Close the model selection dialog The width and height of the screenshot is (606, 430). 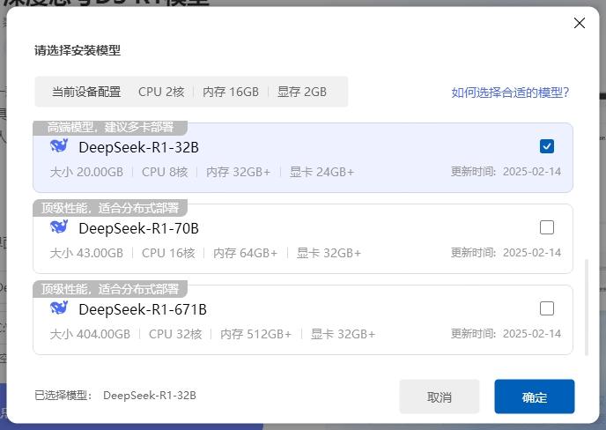tap(579, 23)
